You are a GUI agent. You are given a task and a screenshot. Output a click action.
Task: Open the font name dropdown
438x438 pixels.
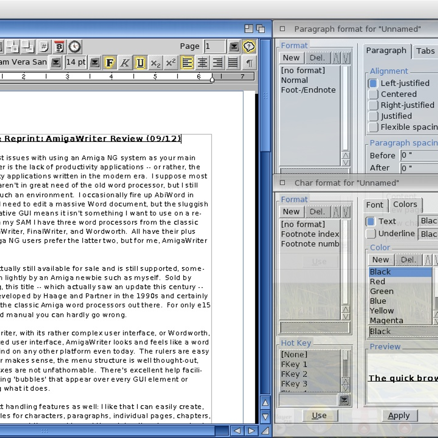click(56, 63)
